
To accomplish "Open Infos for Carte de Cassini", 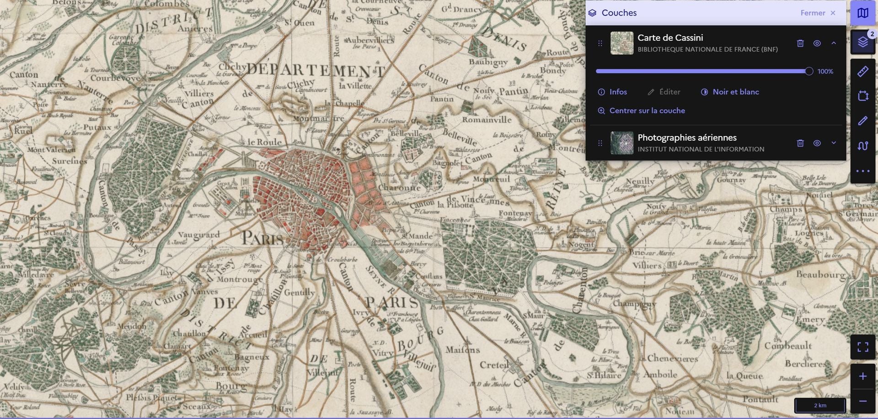I will coord(612,92).
